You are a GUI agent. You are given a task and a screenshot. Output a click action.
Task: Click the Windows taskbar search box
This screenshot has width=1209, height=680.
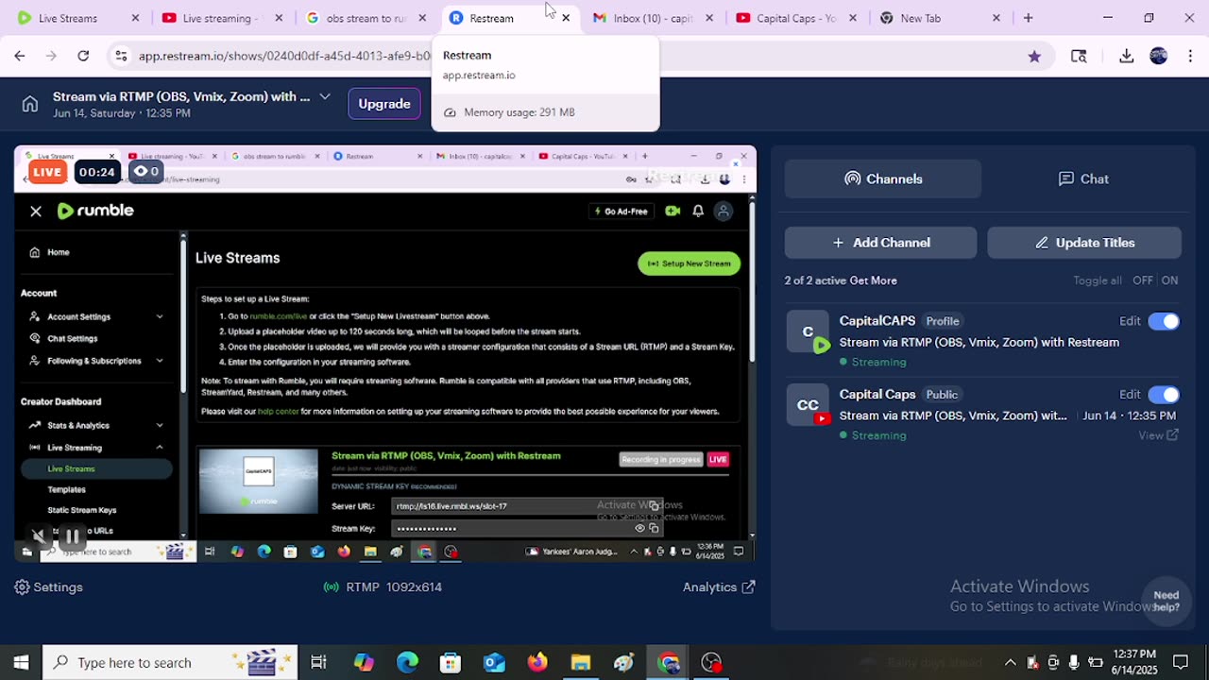(x=170, y=662)
